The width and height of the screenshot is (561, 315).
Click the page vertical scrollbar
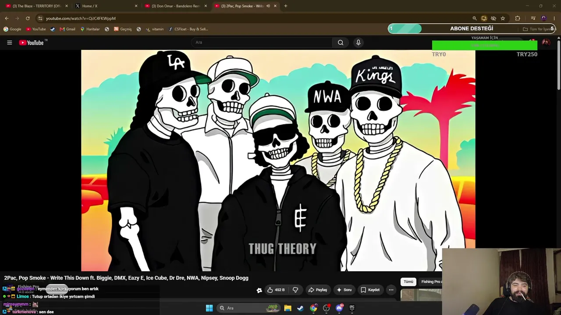(559, 66)
